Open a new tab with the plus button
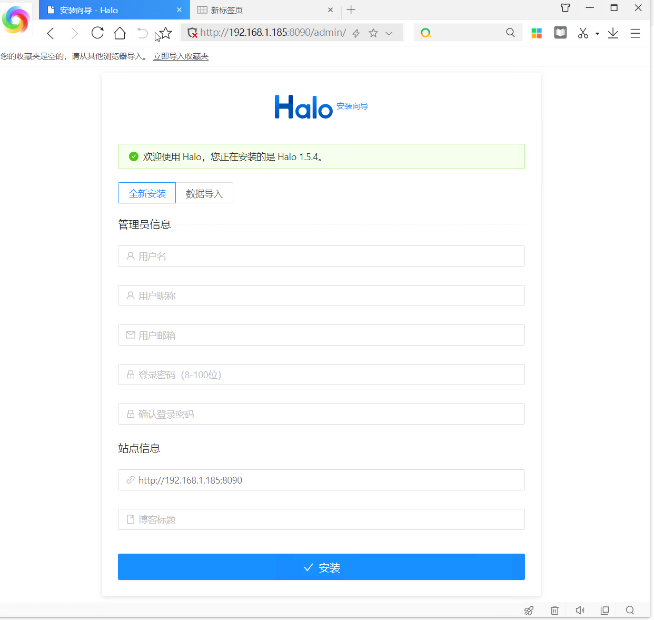Screen dimensions: 654x620 click(351, 9)
